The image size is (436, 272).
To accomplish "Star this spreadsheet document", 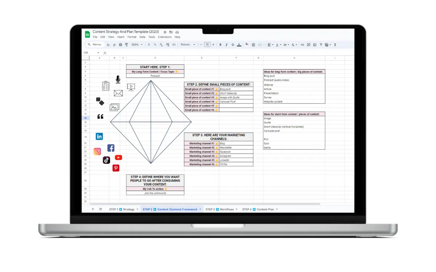I will click(x=165, y=32).
